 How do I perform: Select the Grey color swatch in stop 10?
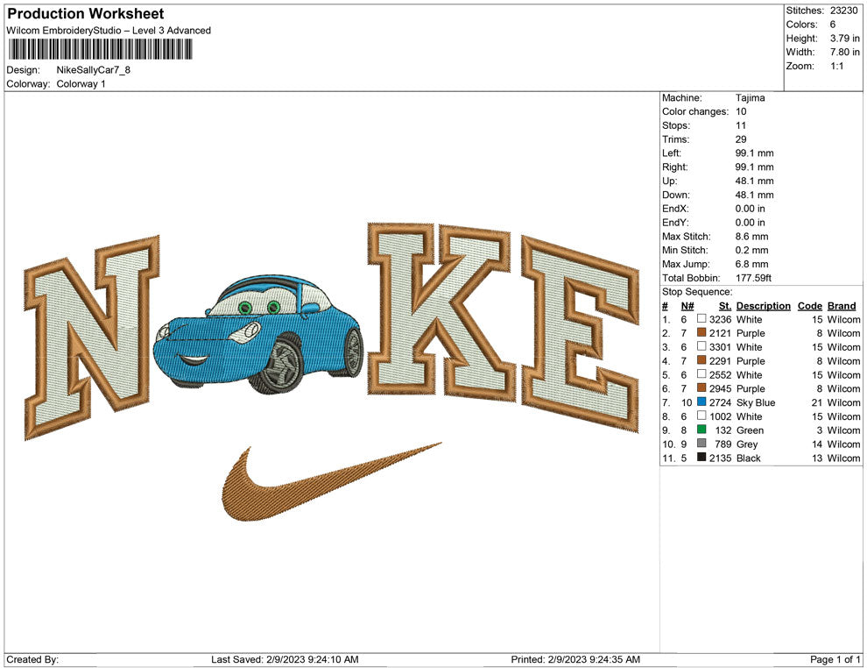coord(701,444)
